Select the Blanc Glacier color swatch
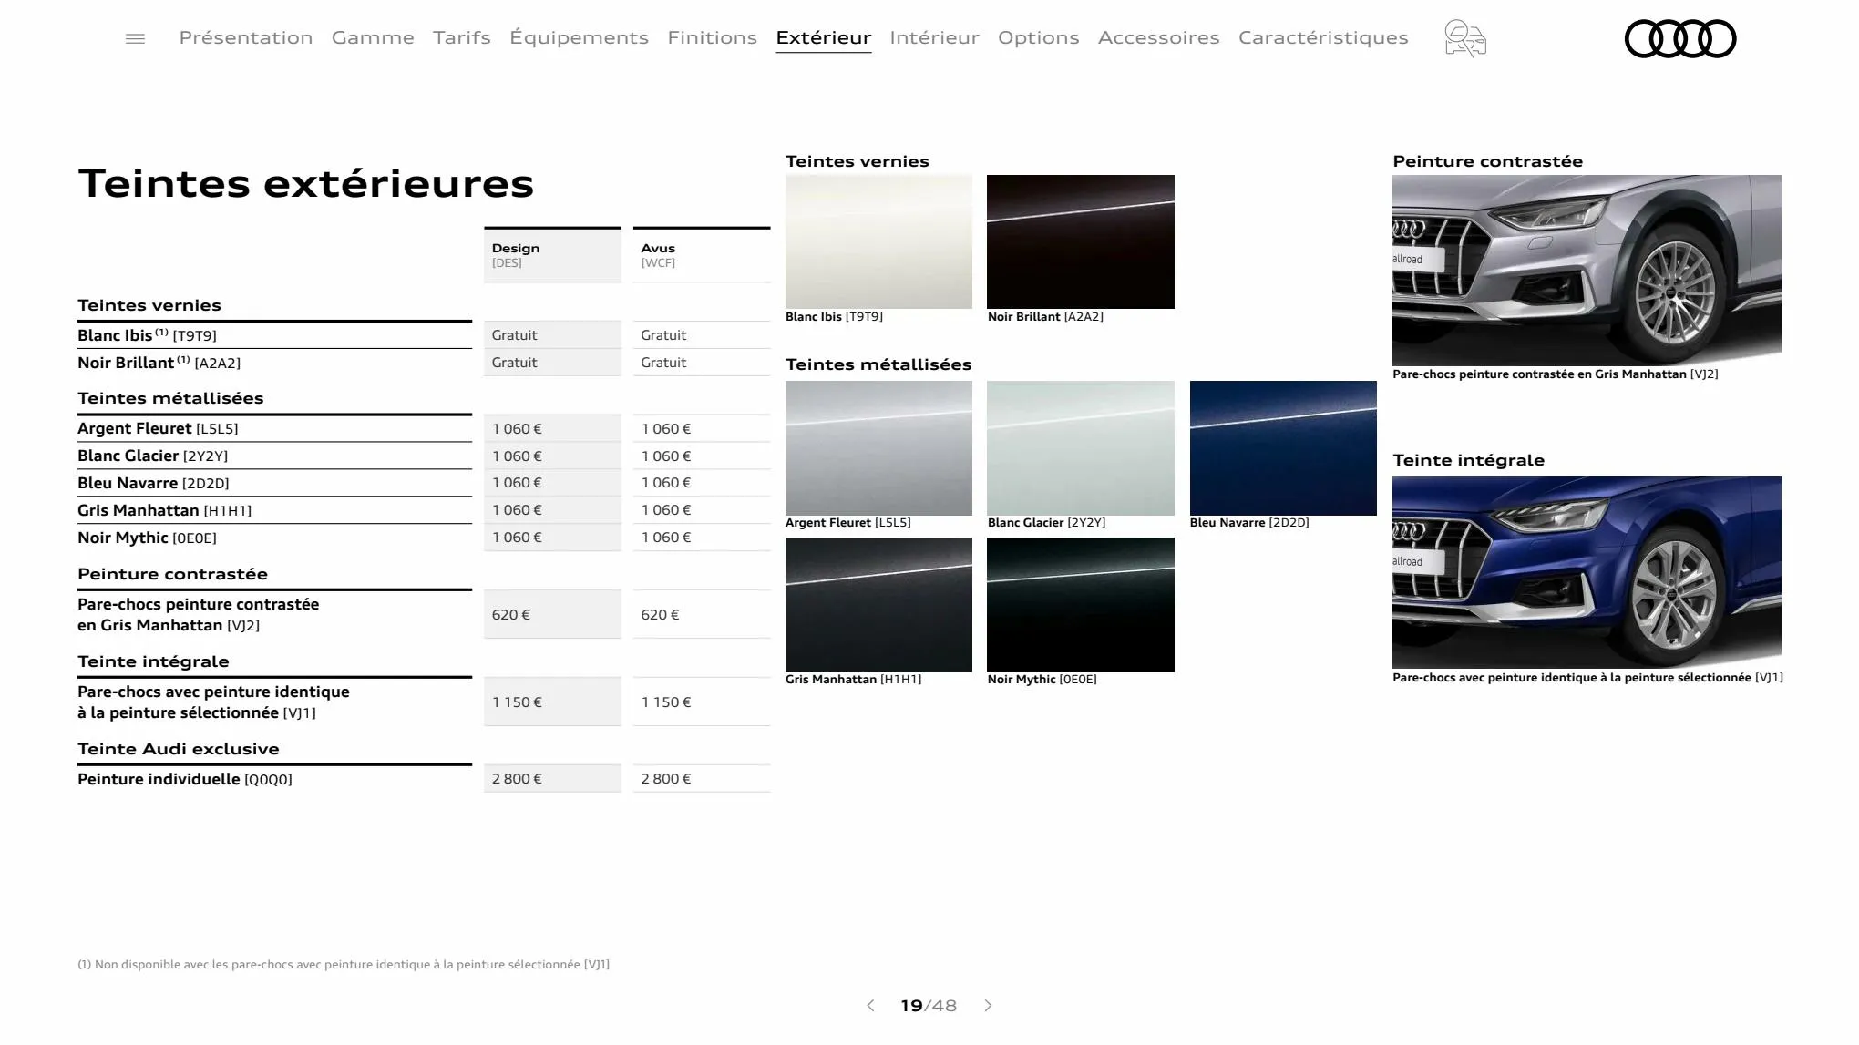Image resolution: width=1859 pixels, height=1045 pixels. pos(1081,448)
